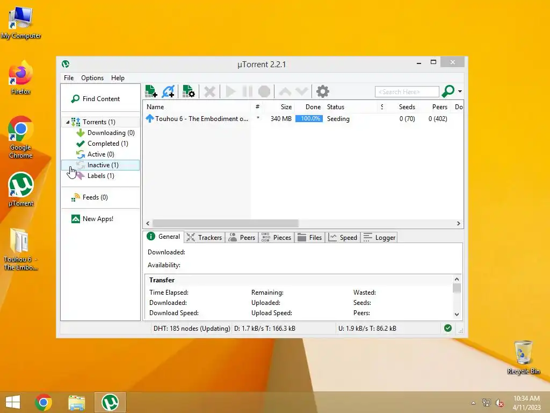Screen dimensions: 550x413
Task: Sort by the Done column header
Action: tap(309, 107)
